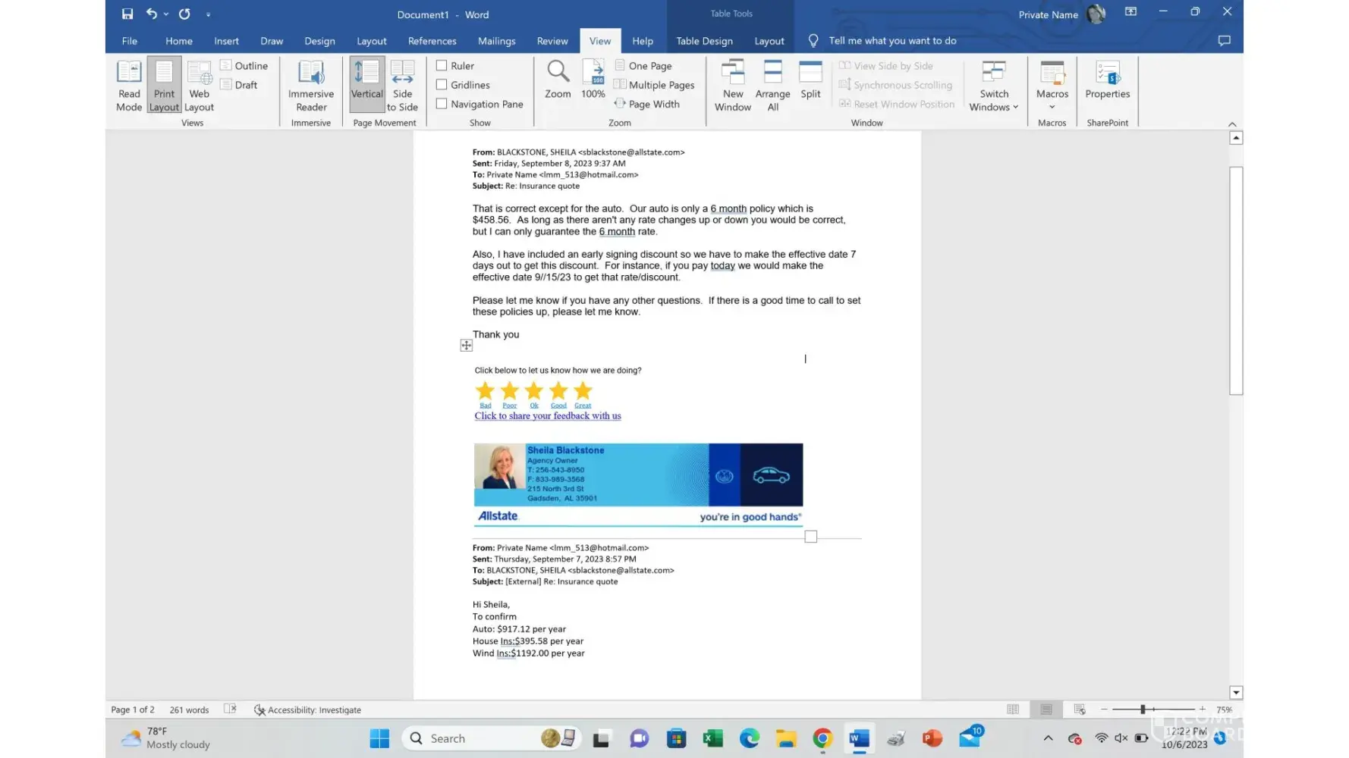Show the Navigation Pane
The width and height of the screenshot is (1349, 758).
pyautogui.click(x=442, y=104)
